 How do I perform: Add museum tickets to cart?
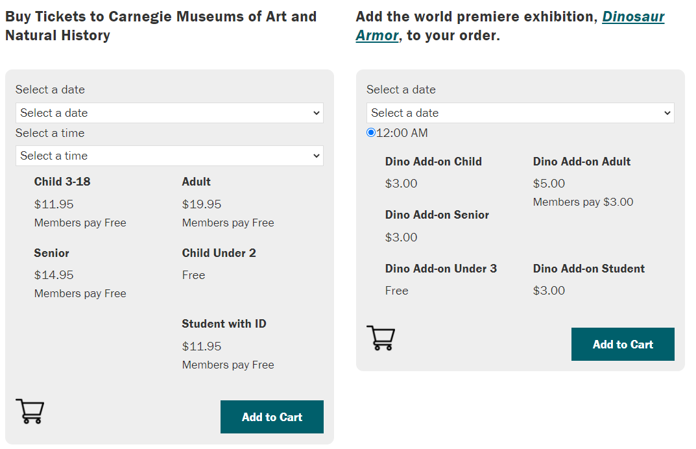272,417
